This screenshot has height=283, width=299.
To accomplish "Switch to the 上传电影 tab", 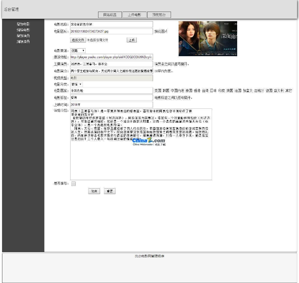I will point(134,15).
